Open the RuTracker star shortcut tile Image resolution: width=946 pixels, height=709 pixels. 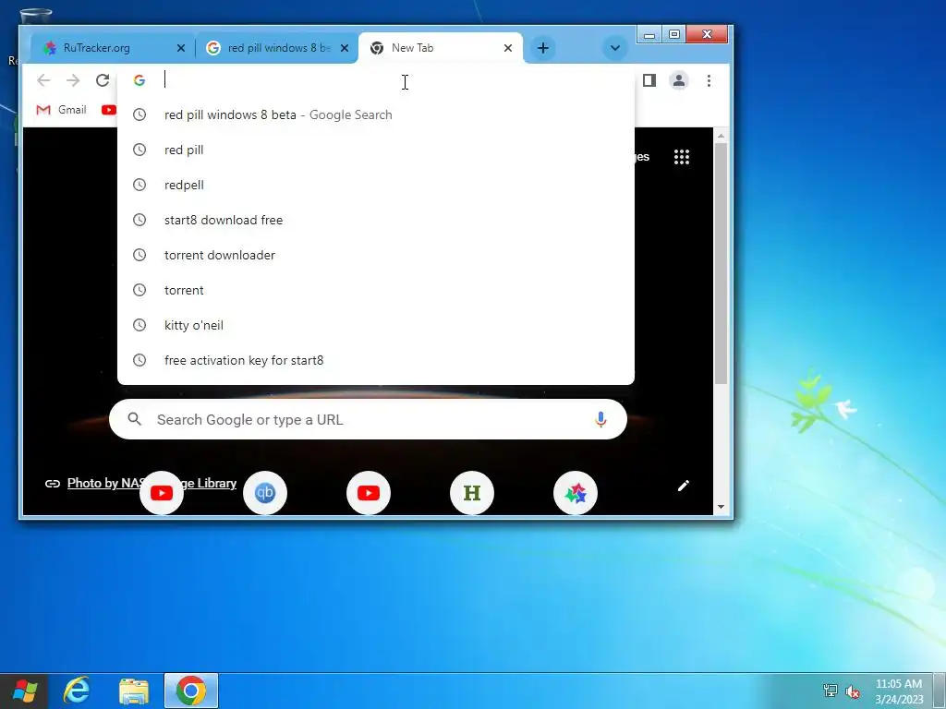point(576,493)
